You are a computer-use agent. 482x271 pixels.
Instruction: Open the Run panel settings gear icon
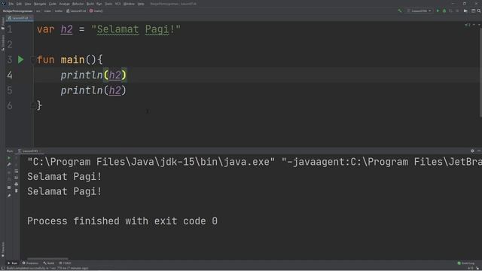(x=472, y=151)
